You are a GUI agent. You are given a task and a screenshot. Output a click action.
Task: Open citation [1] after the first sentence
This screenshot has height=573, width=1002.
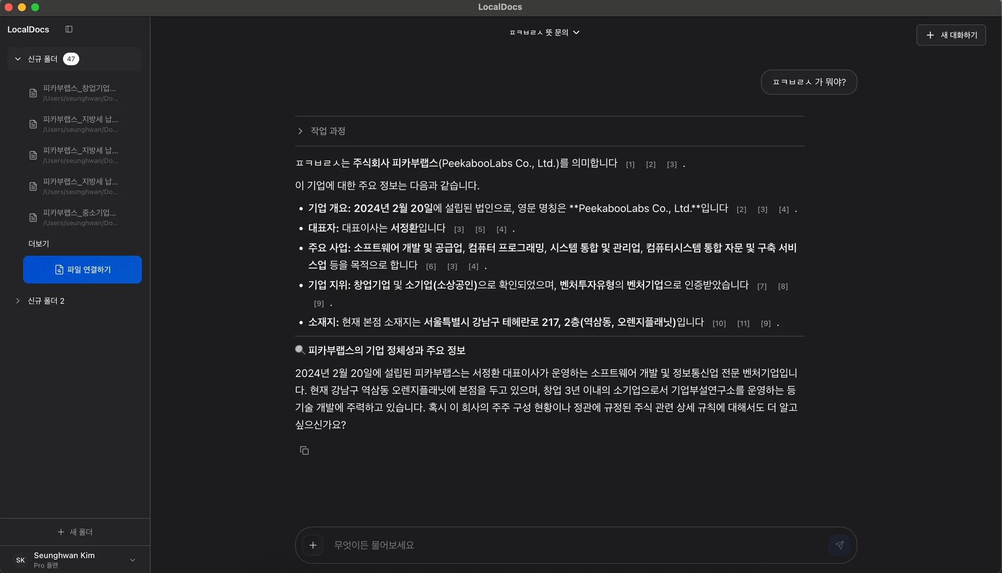click(x=630, y=164)
